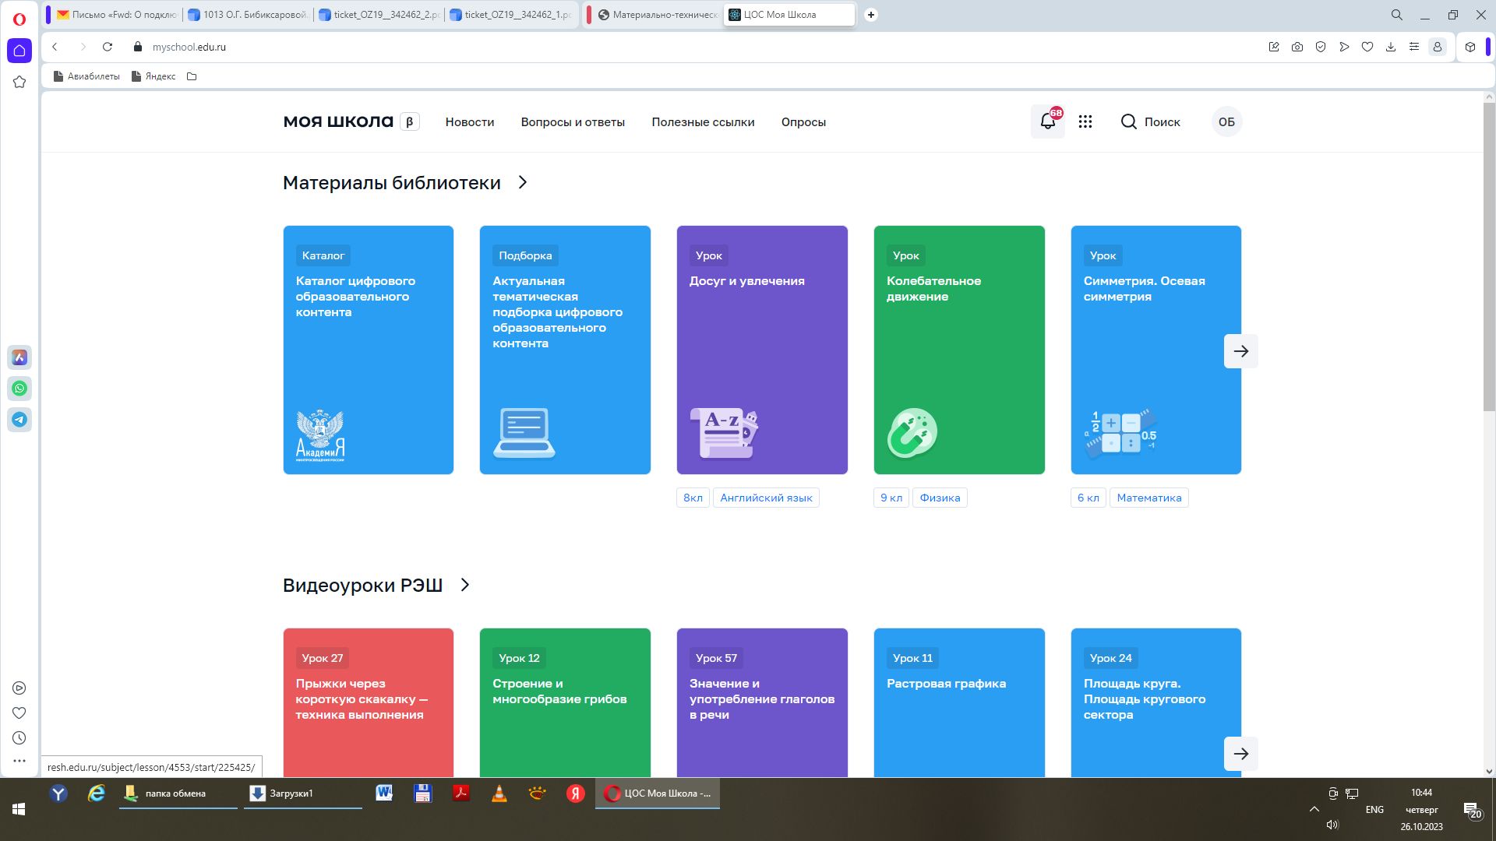Image resolution: width=1496 pixels, height=841 pixels.
Task: Open the notifications bell icon
Action: pos(1047,121)
